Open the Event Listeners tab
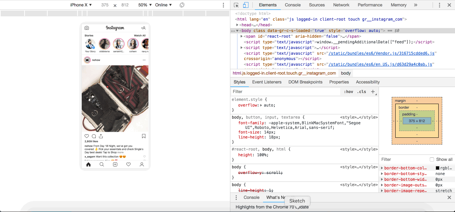 coord(267,82)
